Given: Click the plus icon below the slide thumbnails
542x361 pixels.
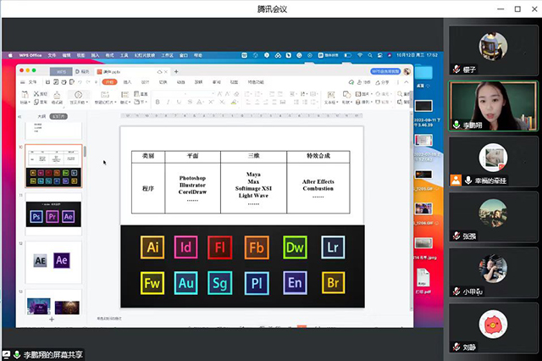Looking at the screenshot, I should tap(52, 319).
